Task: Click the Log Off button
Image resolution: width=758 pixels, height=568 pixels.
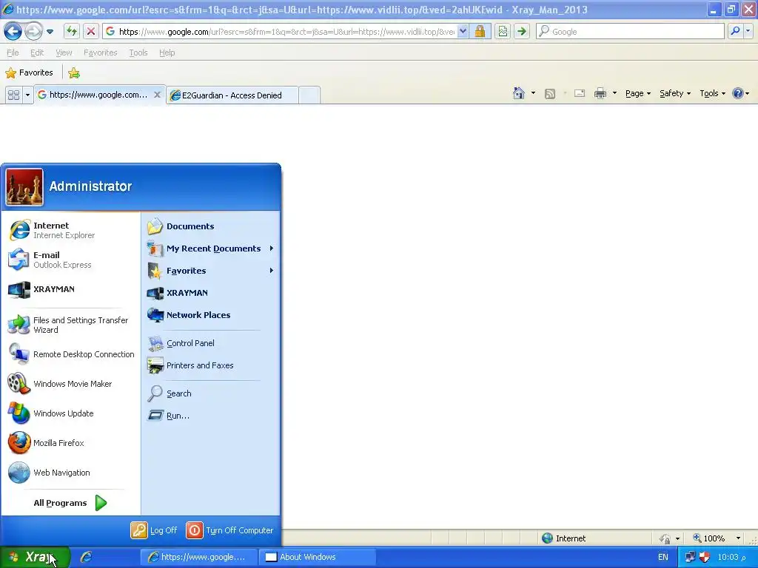Action: pyautogui.click(x=154, y=530)
